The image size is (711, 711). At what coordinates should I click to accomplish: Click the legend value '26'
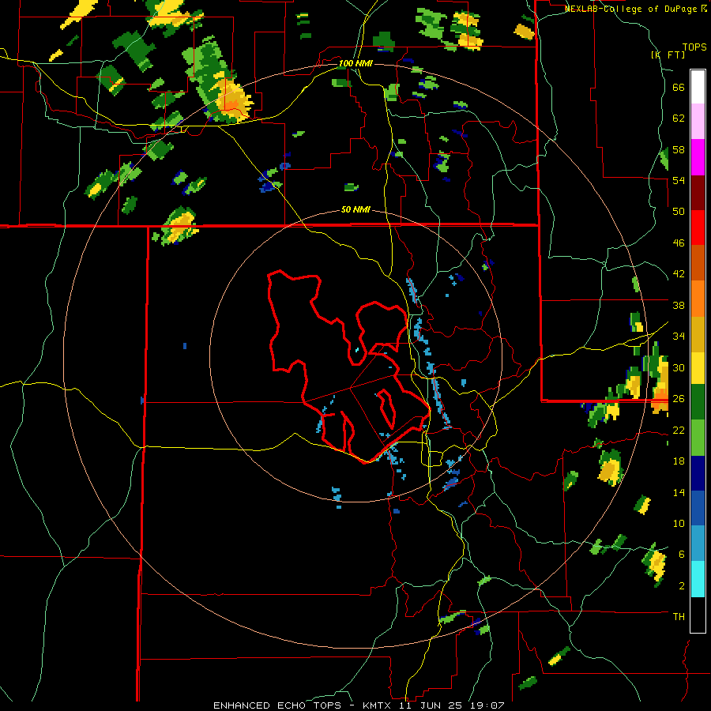(x=679, y=399)
